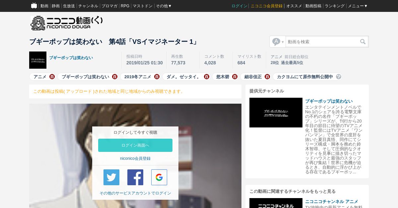Click the Niconico TV icon in top bar
398x208 pixels.
tap(34, 6)
